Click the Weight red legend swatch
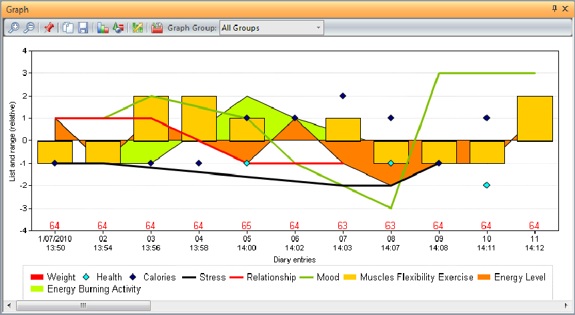 (37, 277)
